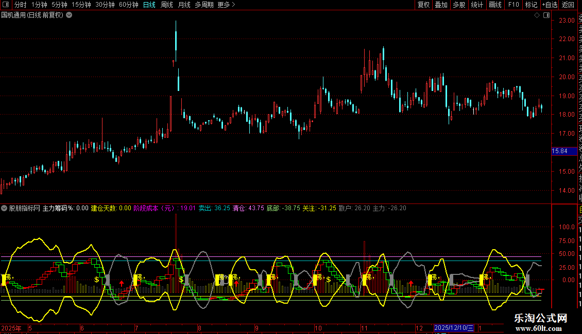582x334 pixels.
Task: Expand the 股朋指标网 indicator dropdown arrow
Action: (x=5, y=209)
